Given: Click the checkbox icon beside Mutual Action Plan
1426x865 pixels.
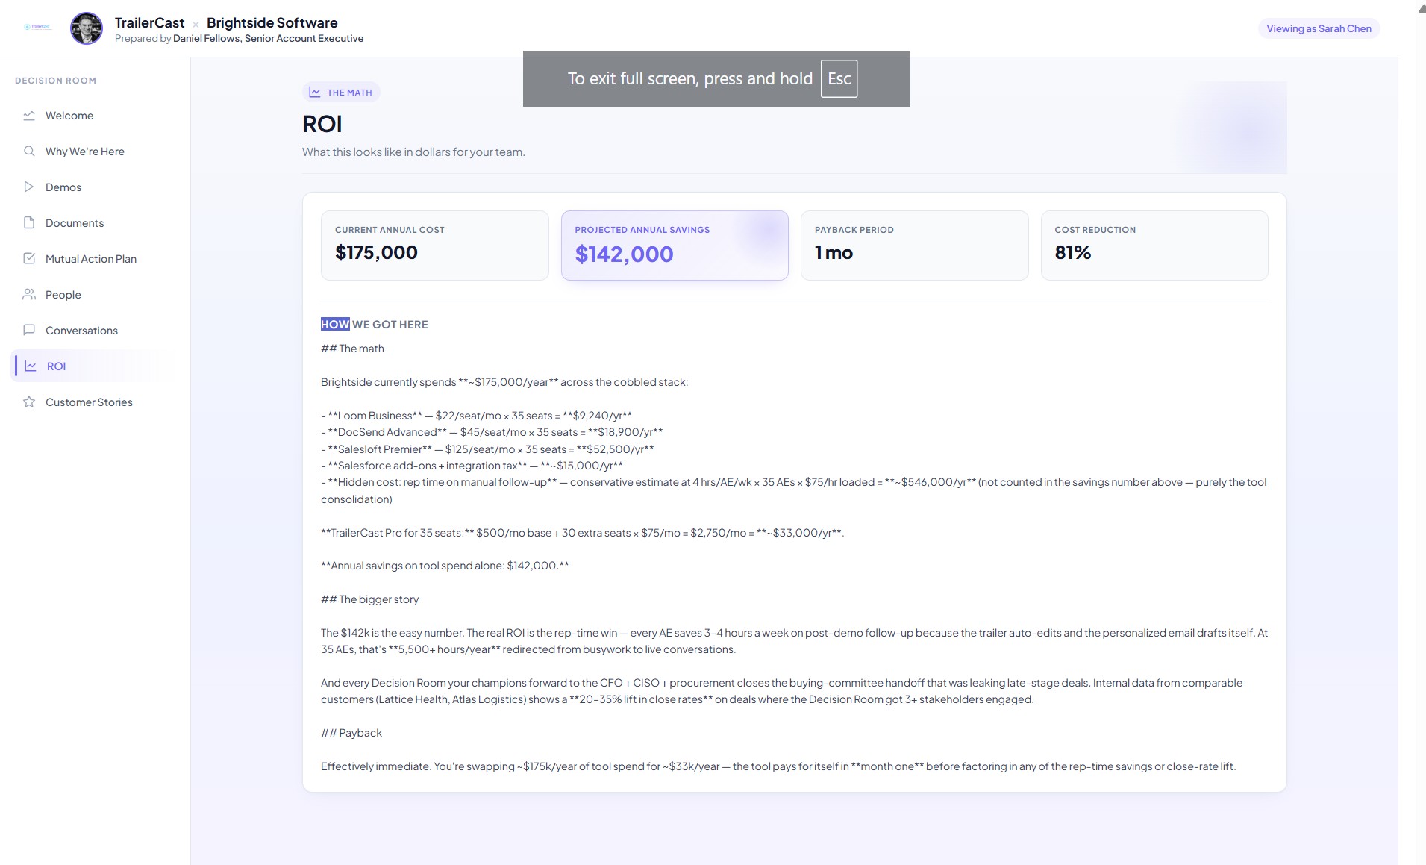Looking at the screenshot, I should tap(29, 259).
